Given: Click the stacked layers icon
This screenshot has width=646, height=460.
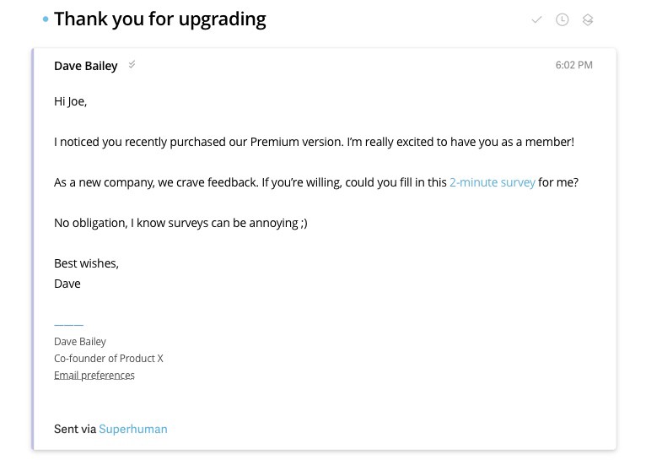Looking at the screenshot, I should pyautogui.click(x=588, y=19).
